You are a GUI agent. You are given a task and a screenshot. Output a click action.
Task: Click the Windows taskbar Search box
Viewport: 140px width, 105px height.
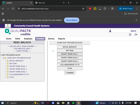pyautogui.click(x=22, y=103)
